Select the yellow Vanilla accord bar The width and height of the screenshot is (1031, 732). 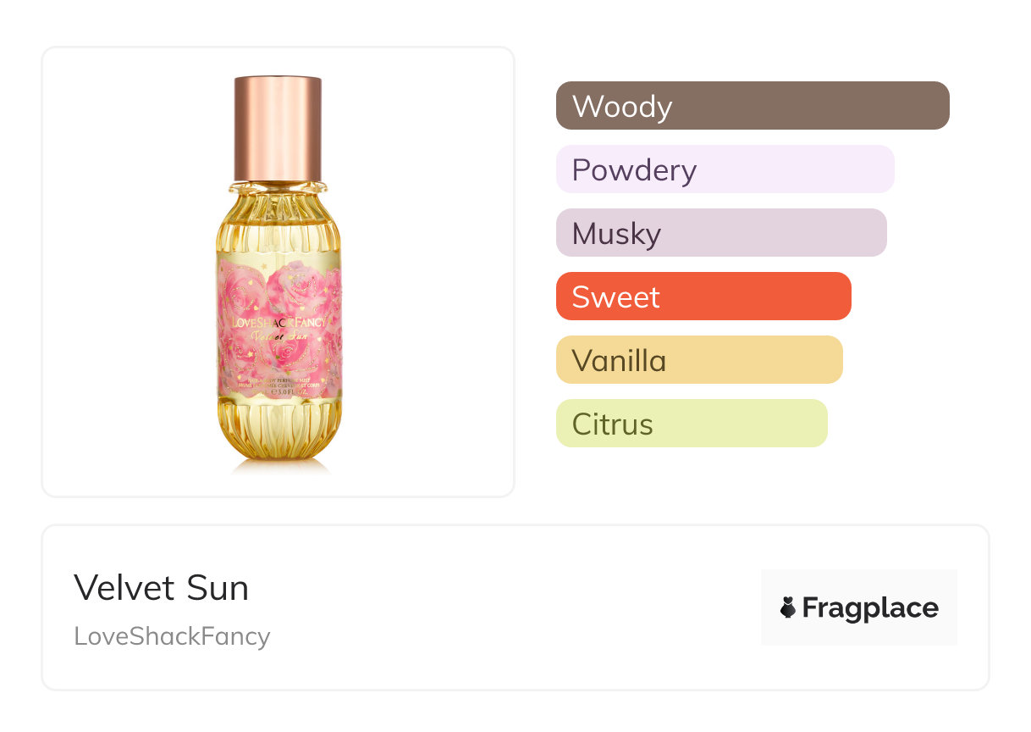[698, 360]
